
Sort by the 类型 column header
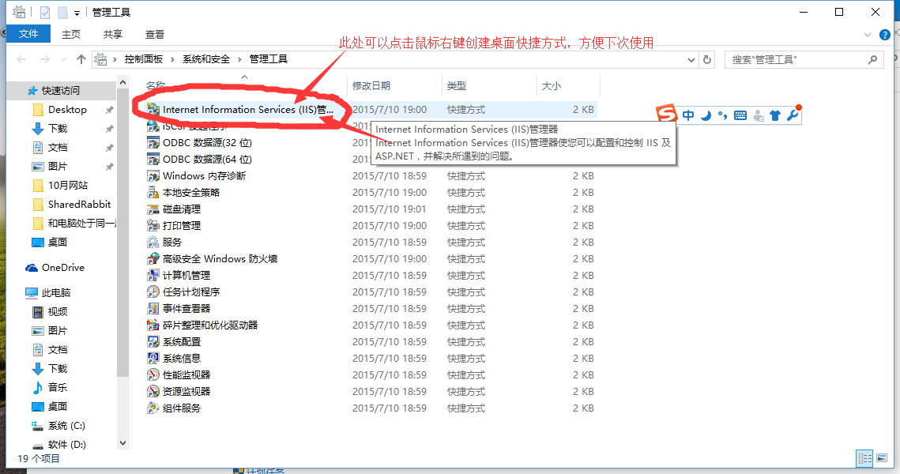(490, 85)
